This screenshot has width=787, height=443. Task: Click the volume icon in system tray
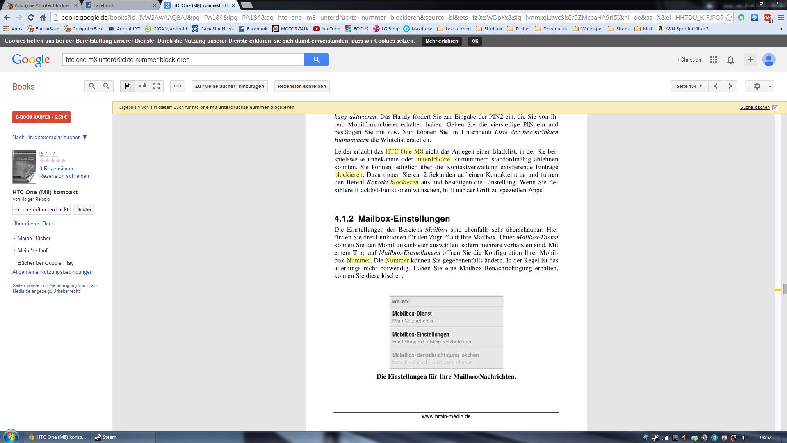[744, 438]
